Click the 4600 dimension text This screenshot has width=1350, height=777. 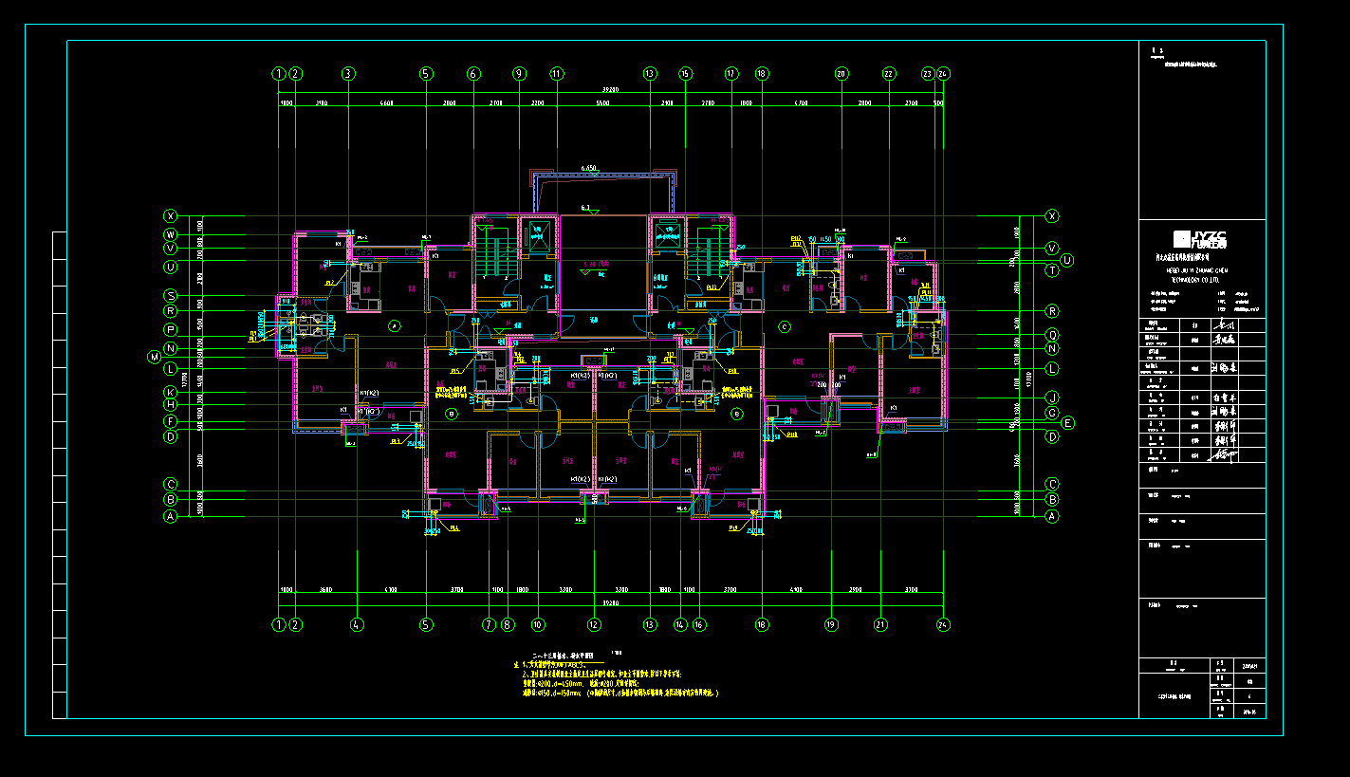(387, 102)
